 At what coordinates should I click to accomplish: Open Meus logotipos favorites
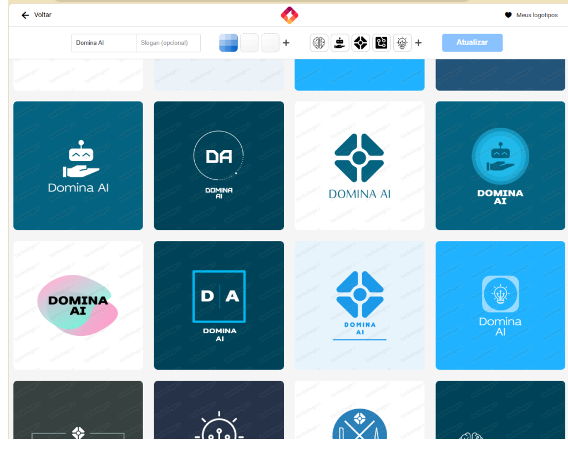531,15
